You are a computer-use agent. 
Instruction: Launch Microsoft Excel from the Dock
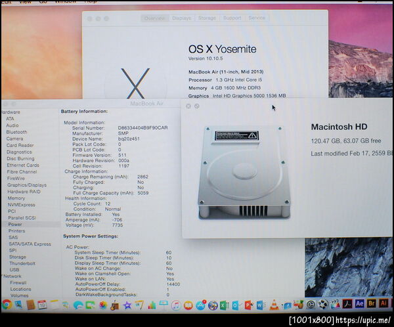click(224, 305)
